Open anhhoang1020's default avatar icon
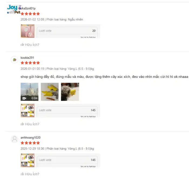189x180 pixels. coord(15,139)
